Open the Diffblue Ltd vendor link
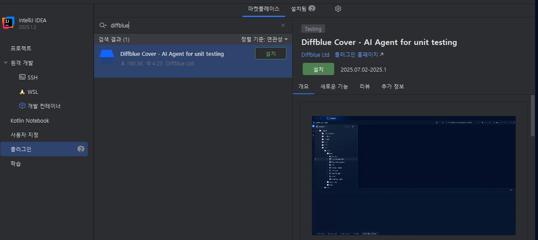 click(x=315, y=55)
